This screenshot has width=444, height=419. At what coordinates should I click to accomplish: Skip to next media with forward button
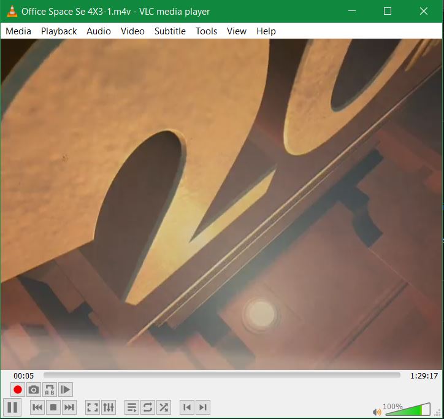point(69,407)
